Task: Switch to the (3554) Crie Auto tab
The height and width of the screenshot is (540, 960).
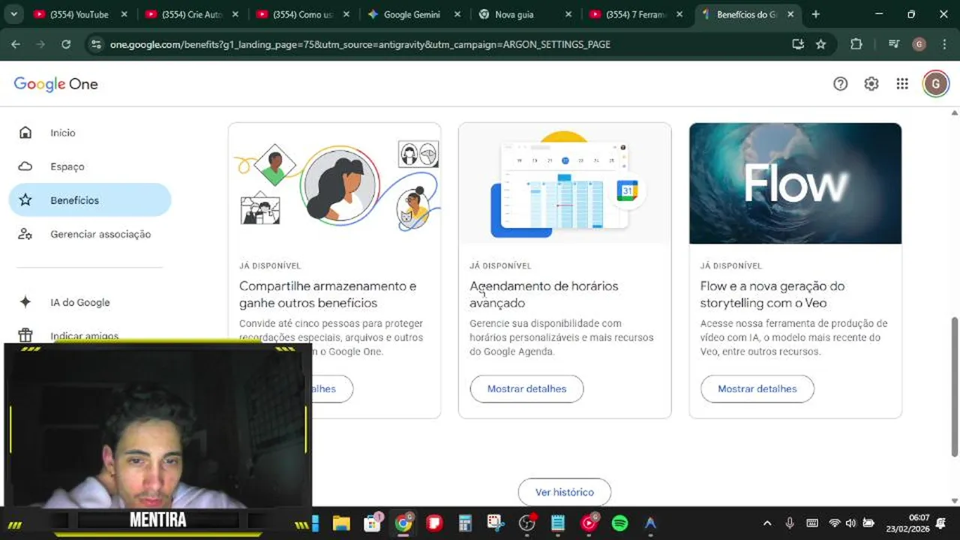Action: (191, 14)
